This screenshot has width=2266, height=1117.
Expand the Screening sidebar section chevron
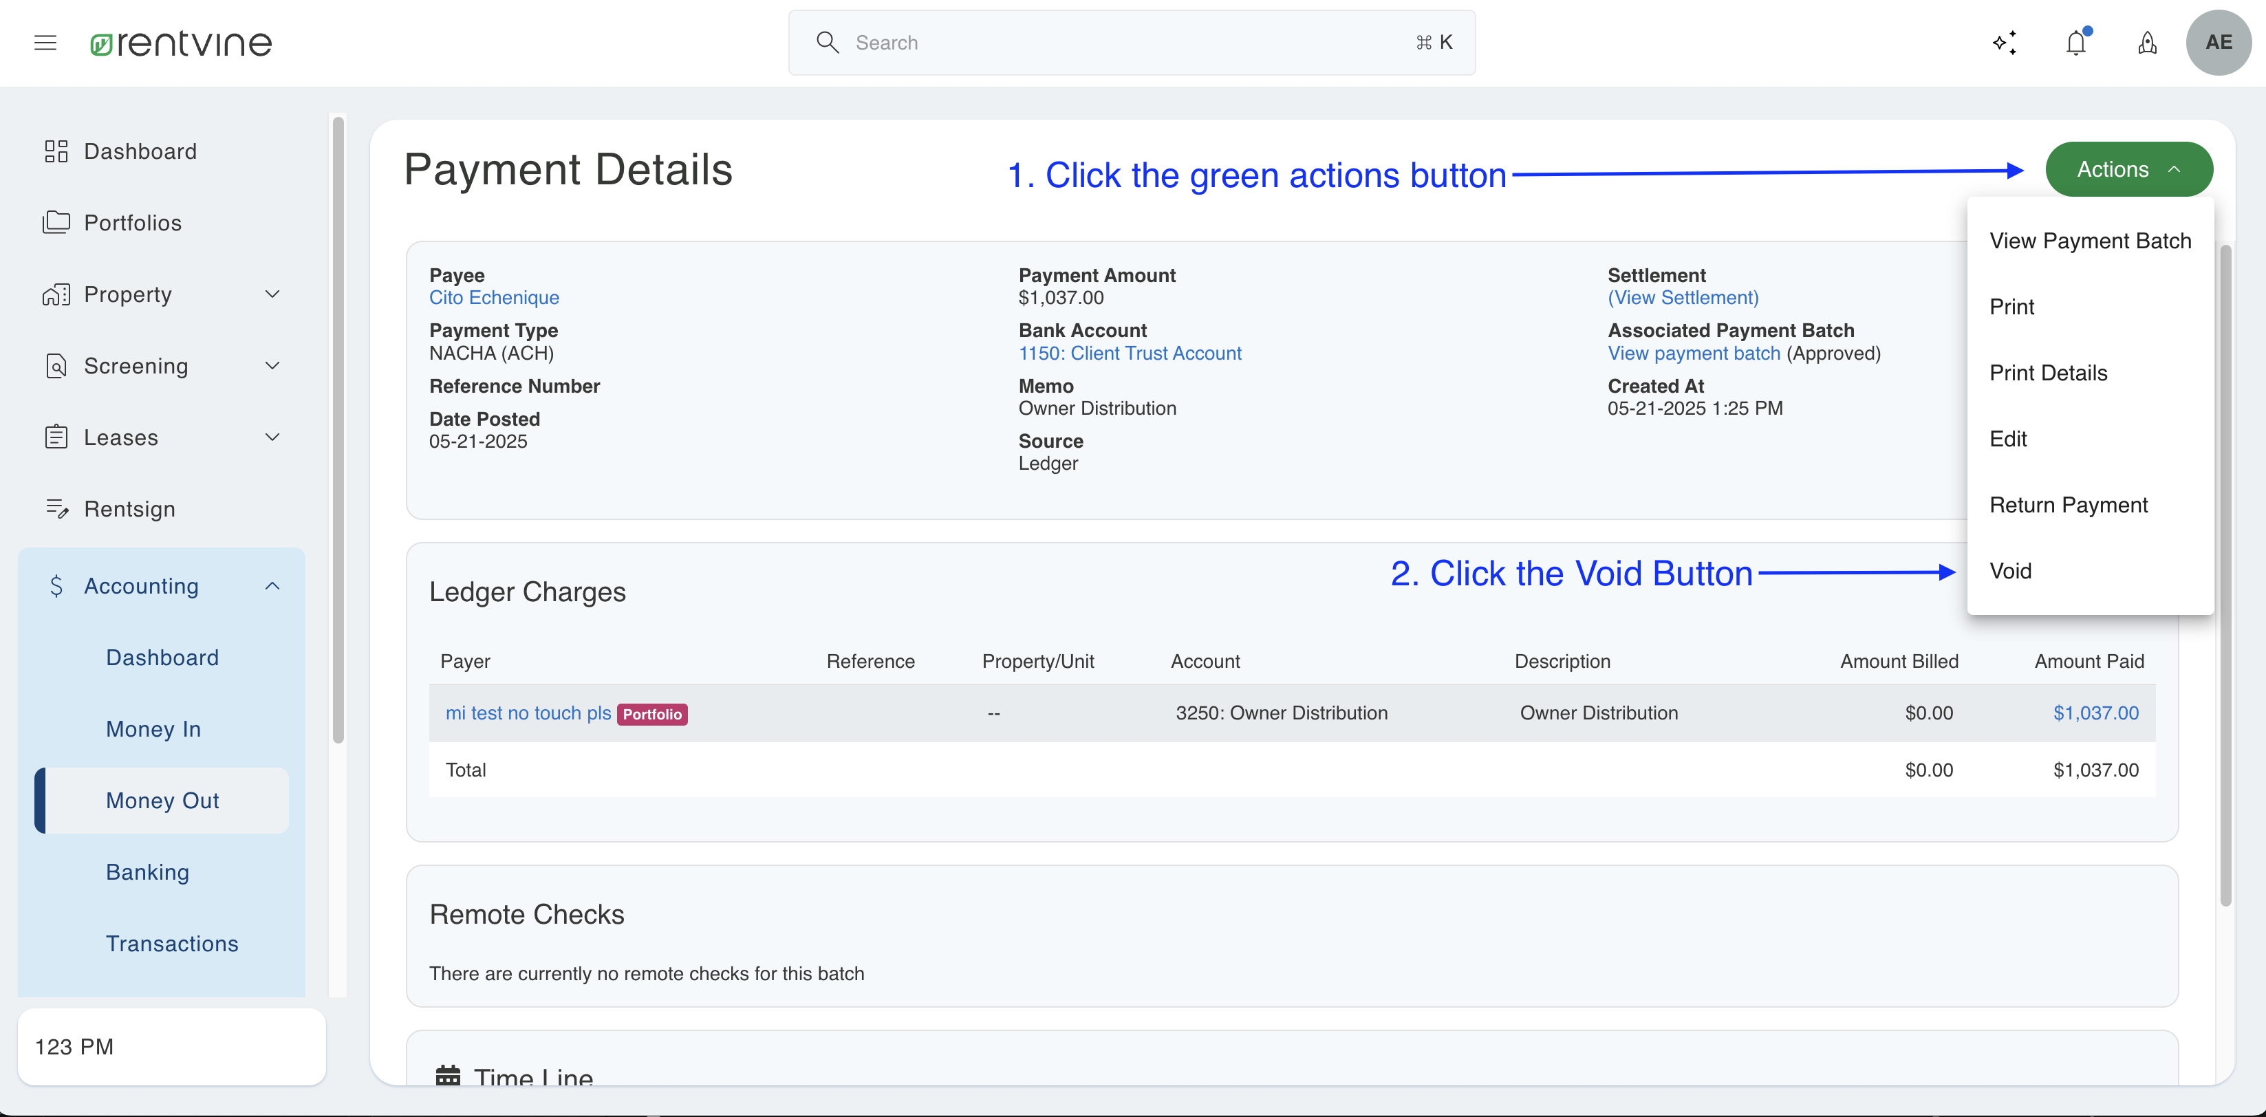[x=272, y=366]
